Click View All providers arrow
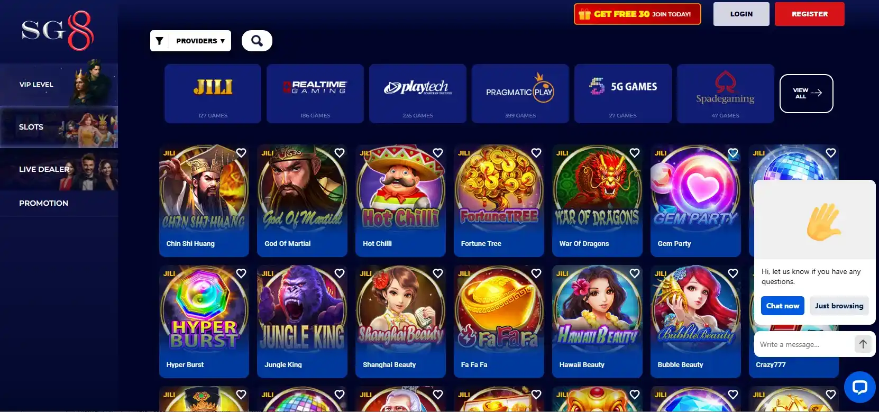Viewport: 879px width, 412px height. (807, 94)
